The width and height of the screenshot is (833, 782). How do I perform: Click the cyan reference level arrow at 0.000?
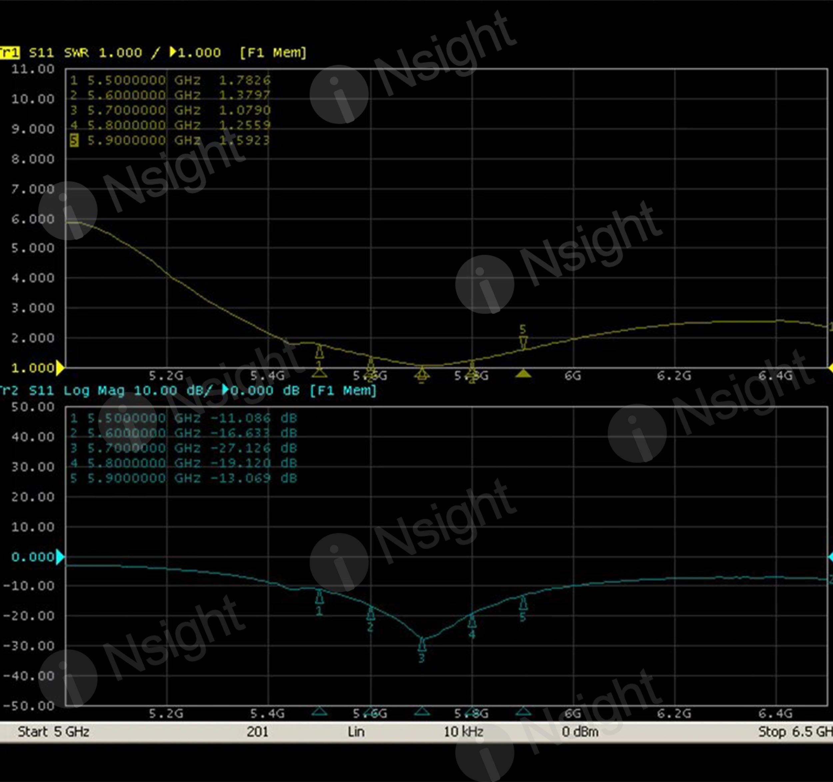point(60,557)
